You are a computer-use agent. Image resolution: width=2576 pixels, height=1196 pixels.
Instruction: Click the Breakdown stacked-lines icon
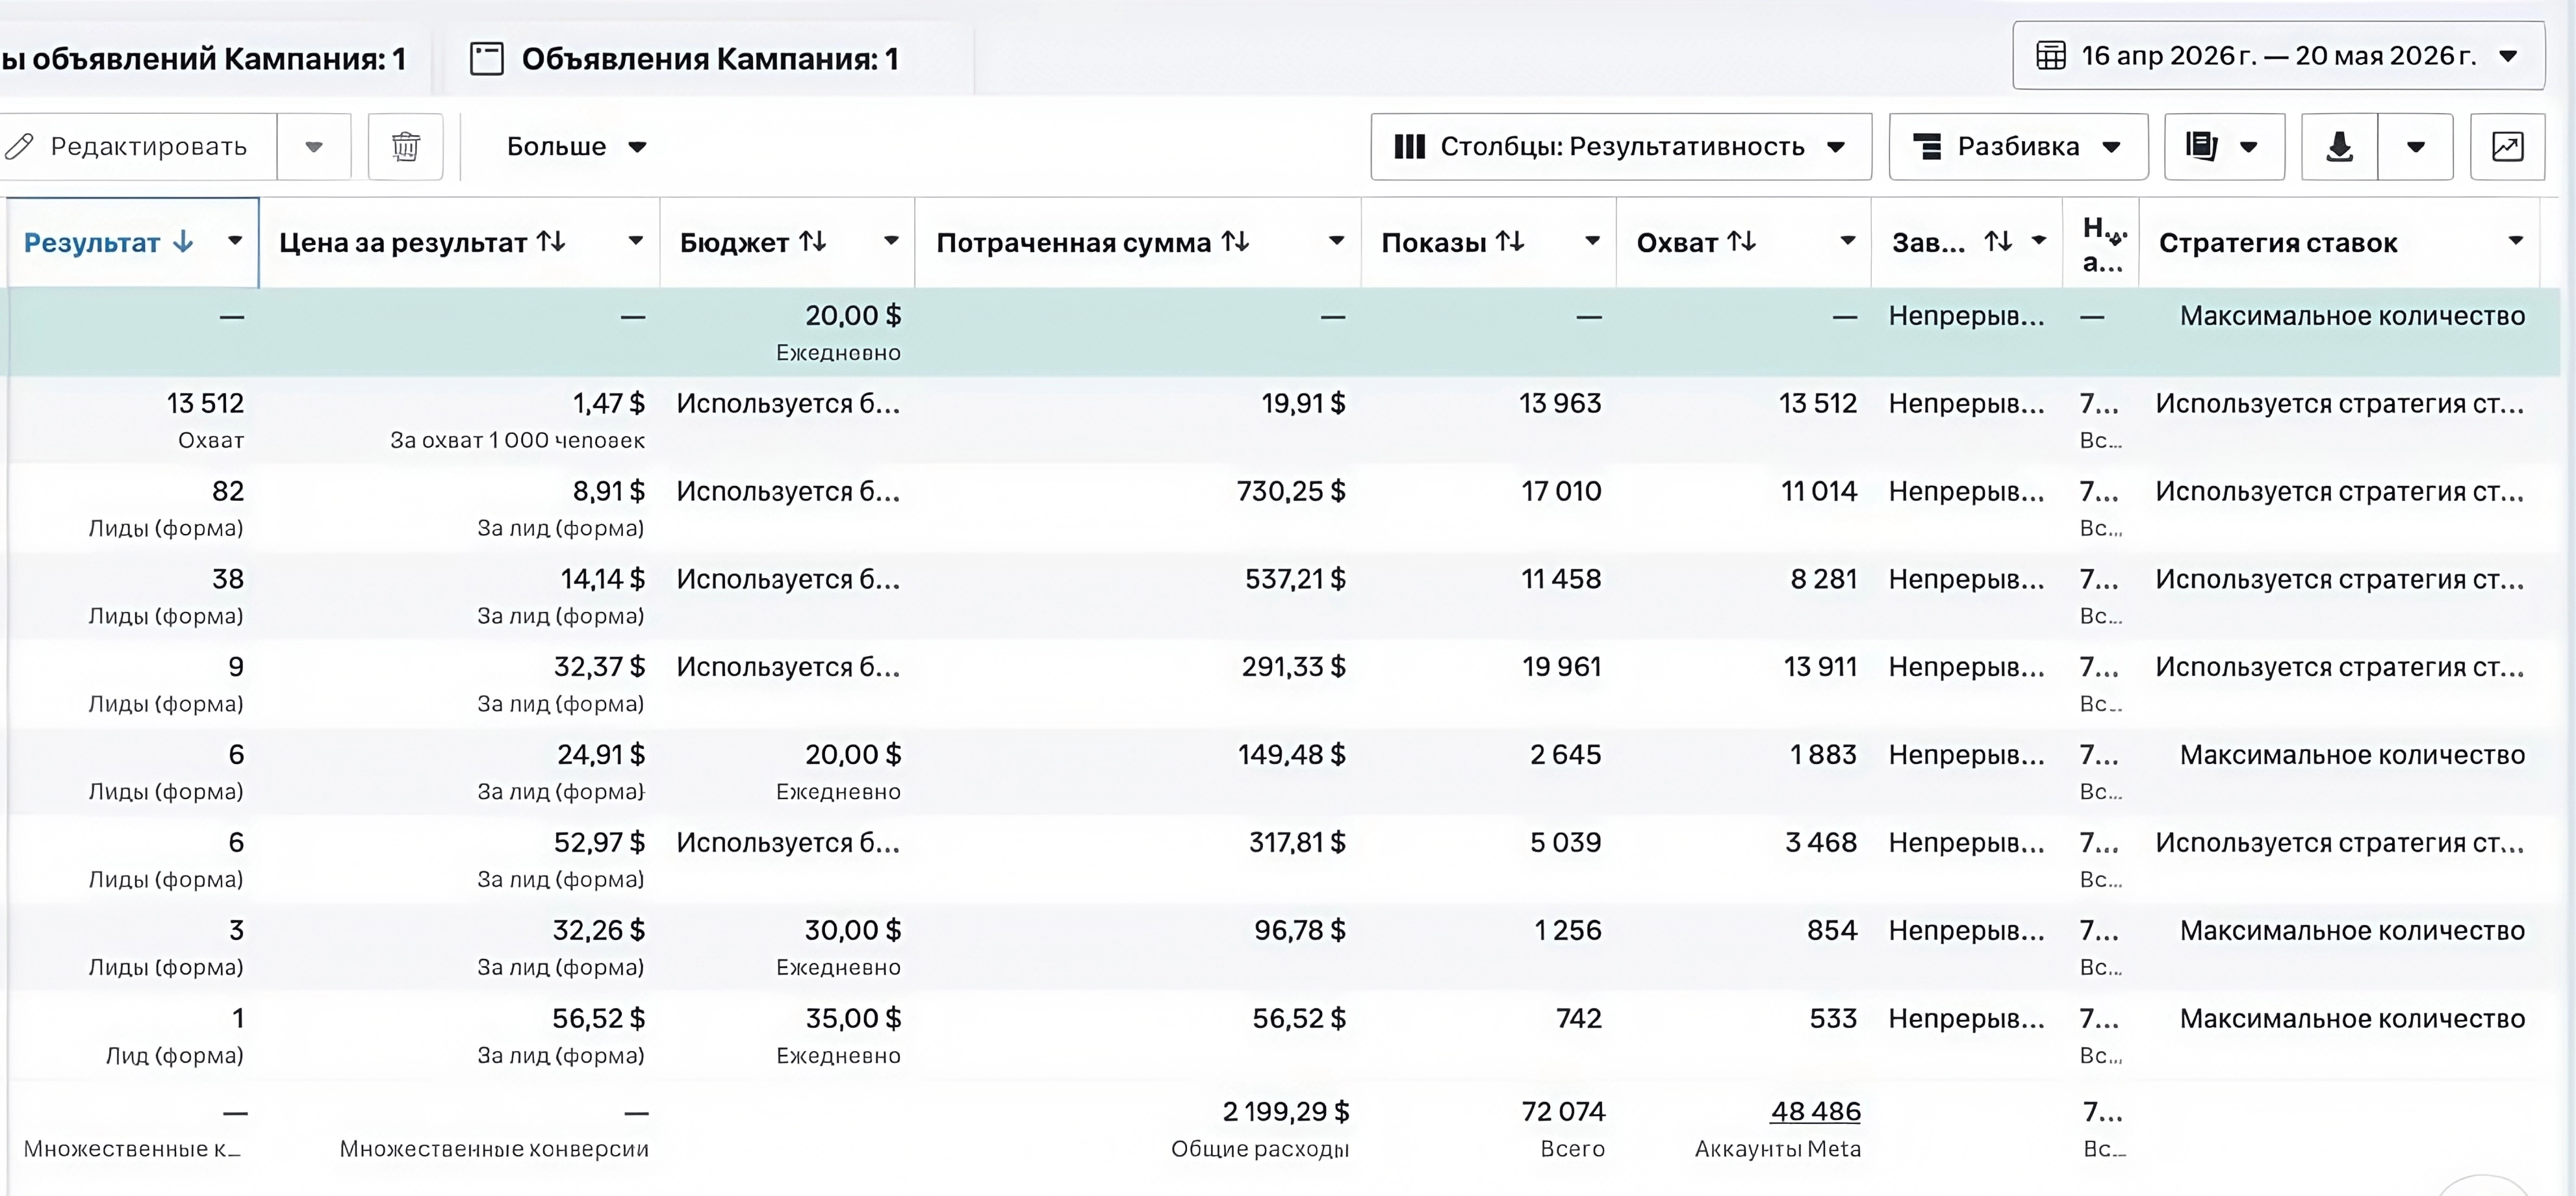(x=1927, y=146)
